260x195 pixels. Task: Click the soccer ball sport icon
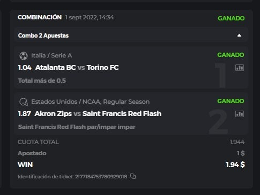24,56
